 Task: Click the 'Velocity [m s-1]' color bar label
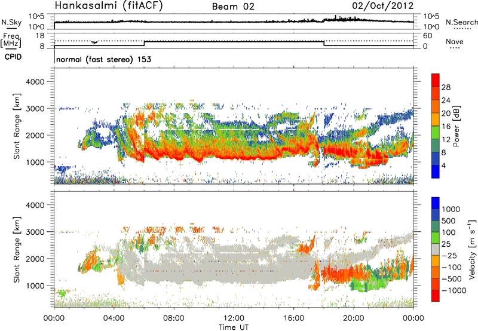pyautogui.click(x=472, y=249)
